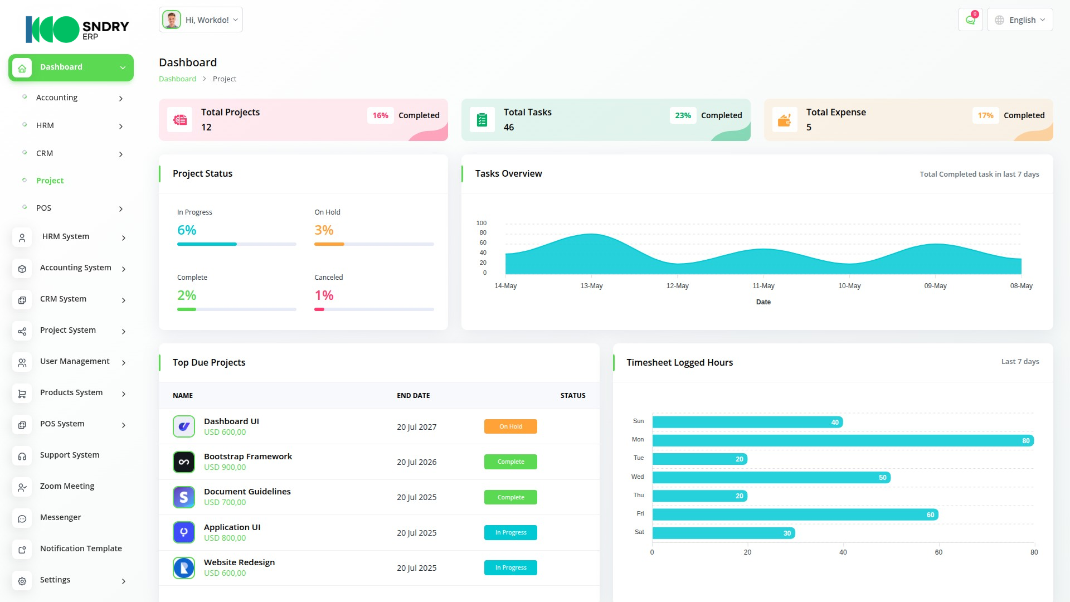Click the In Progress status button for Website Redesign
The image size is (1070, 602).
point(510,567)
